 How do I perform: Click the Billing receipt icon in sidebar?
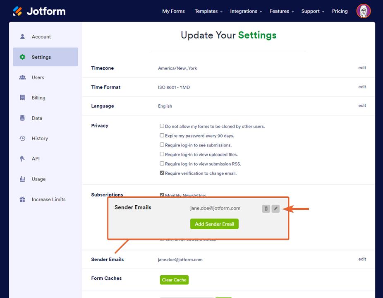point(22,98)
